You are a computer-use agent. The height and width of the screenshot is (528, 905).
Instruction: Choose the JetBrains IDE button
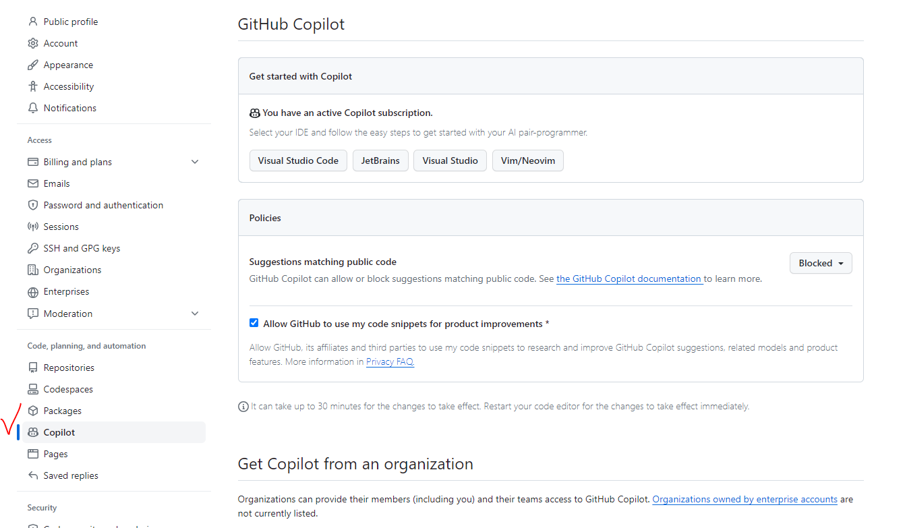pos(380,160)
